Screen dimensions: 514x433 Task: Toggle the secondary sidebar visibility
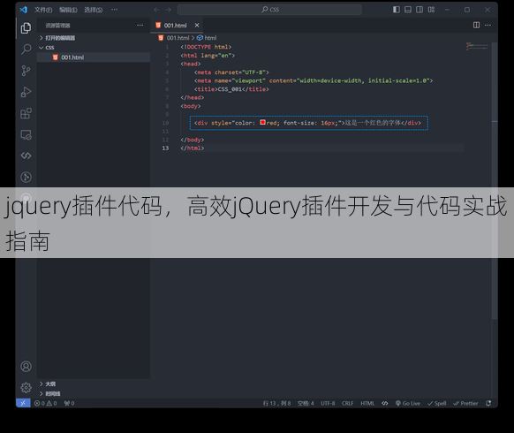click(420, 10)
